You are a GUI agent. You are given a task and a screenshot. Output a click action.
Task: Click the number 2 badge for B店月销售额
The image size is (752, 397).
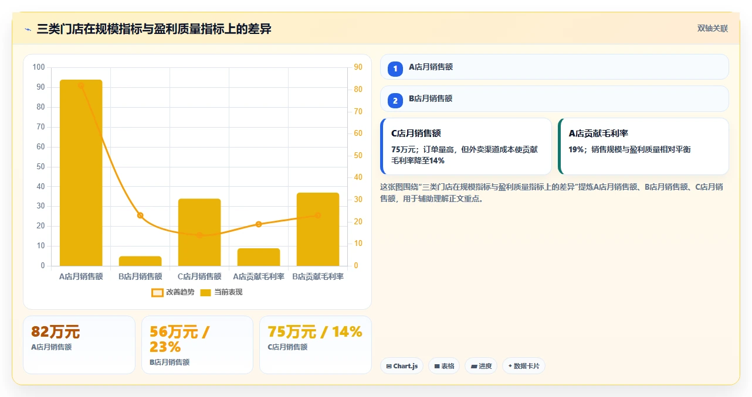pyautogui.click(x=395, y=101)
